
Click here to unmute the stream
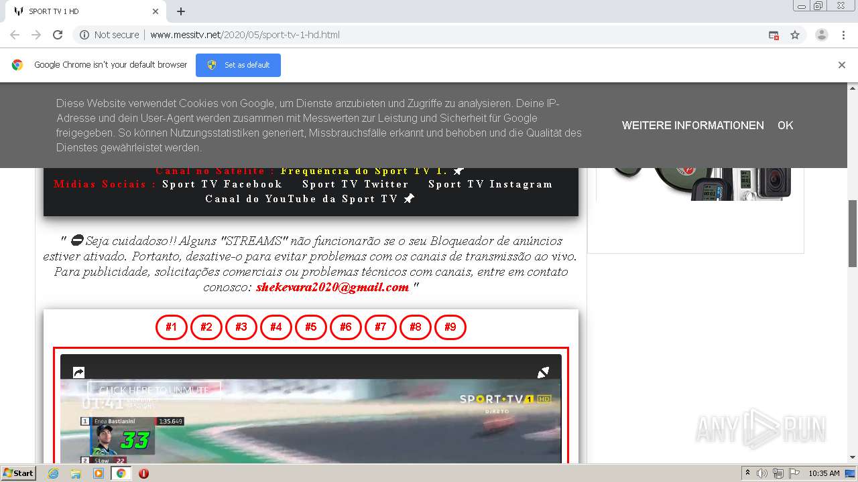pos(154,390)
